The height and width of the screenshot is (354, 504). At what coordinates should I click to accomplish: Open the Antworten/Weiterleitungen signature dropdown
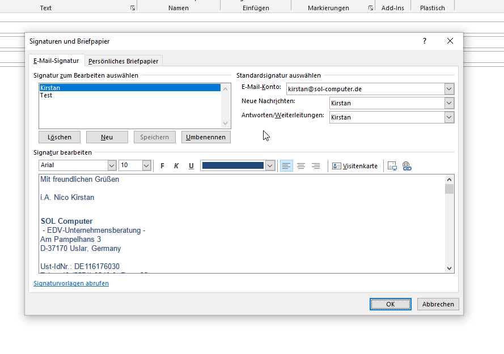coord(449,117)
